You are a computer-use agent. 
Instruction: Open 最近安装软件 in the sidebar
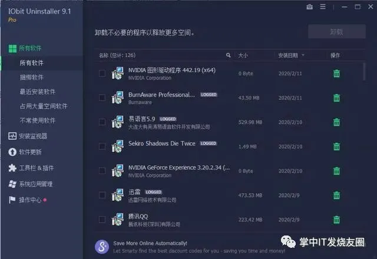click(38, 92)
